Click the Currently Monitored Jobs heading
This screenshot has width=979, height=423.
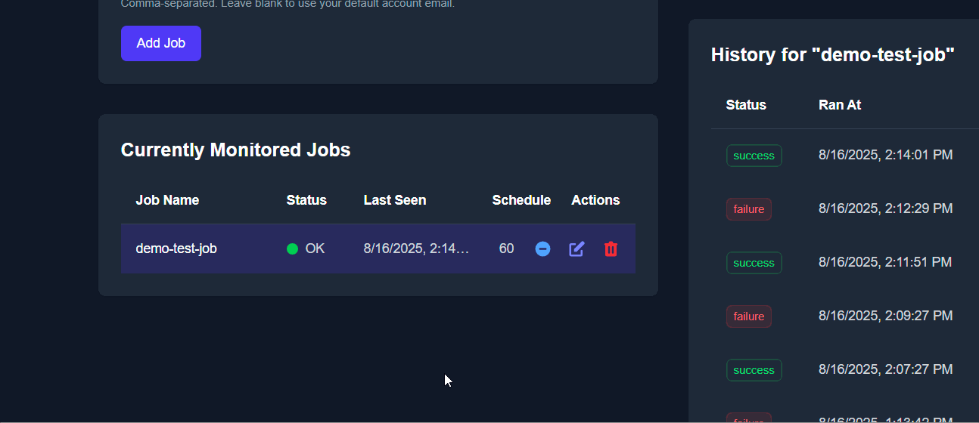235,150
